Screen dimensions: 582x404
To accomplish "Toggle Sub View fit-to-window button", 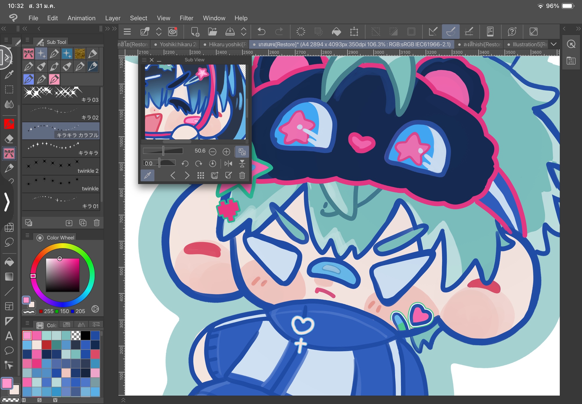I will click(242, 152).
